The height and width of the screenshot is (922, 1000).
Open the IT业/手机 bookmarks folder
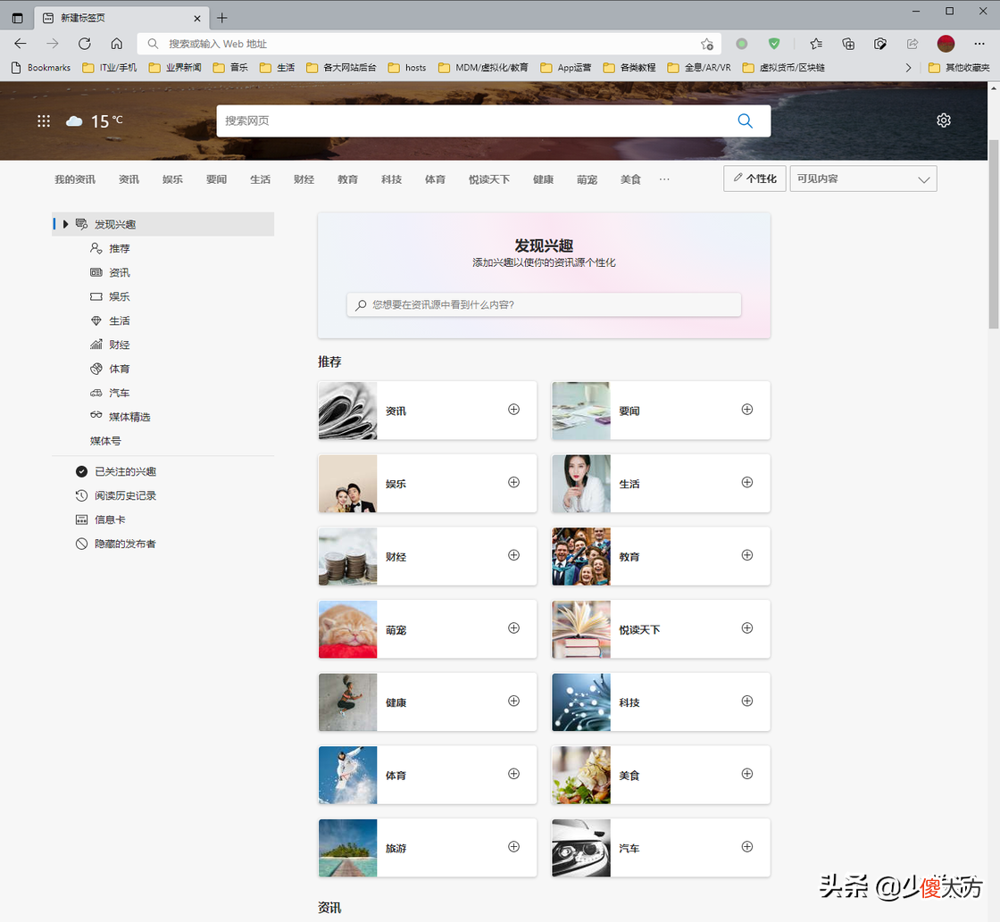[x=109, y=68]
